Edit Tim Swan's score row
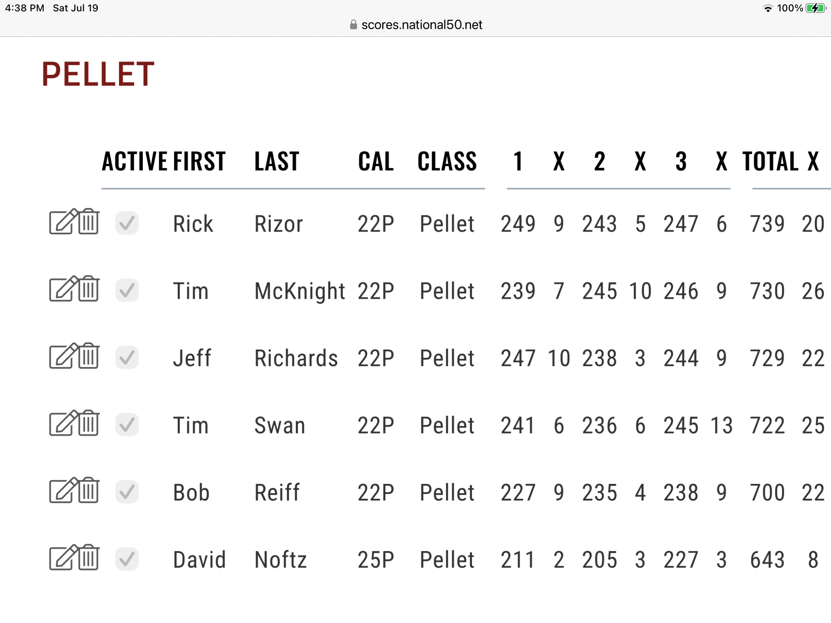Viewport: 831px width, 623px height. tap(63, 423)
